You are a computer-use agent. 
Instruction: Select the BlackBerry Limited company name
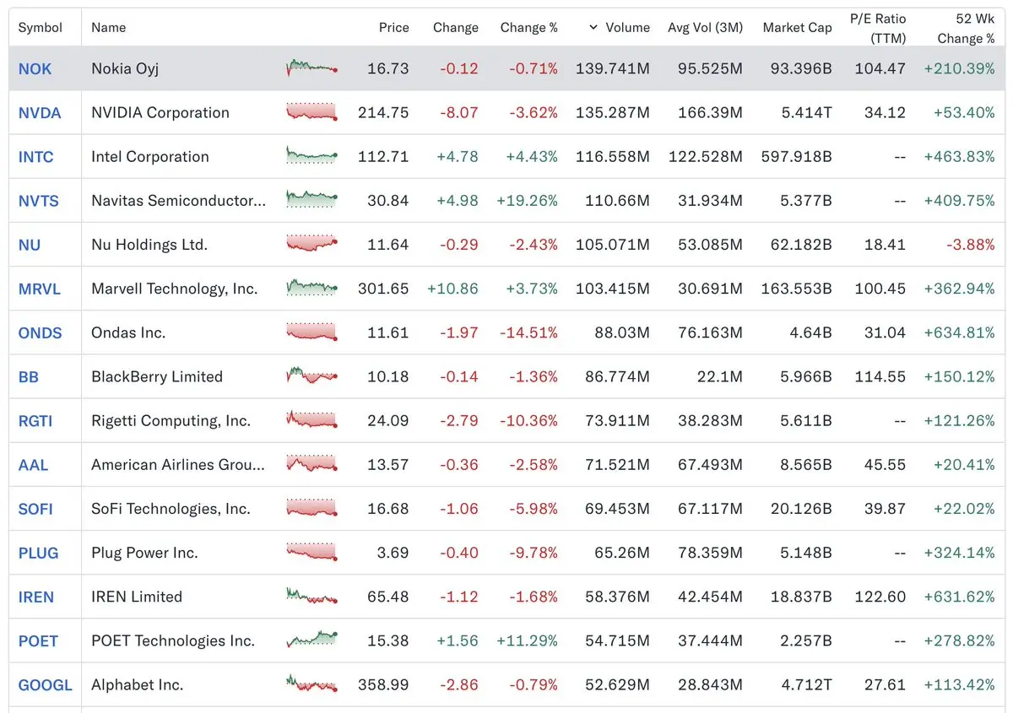(157, 377)
